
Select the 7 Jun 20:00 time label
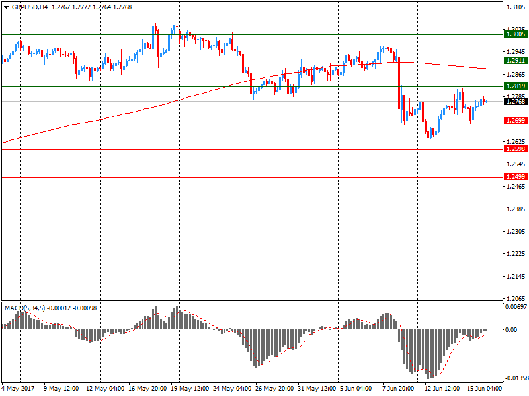398,389
